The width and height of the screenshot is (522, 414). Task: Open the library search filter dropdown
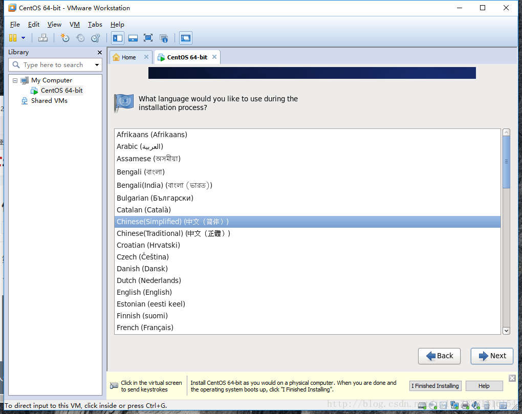coord(97,65)
